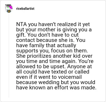The width and height of the screenshot is (106, 102).
Task: Collapse the comment via vertical thread line
Action: (9, 55)
